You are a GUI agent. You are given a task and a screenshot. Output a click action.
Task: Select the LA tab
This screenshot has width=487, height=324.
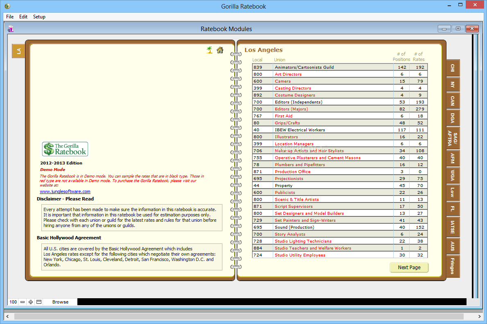(x=18, y=51)
